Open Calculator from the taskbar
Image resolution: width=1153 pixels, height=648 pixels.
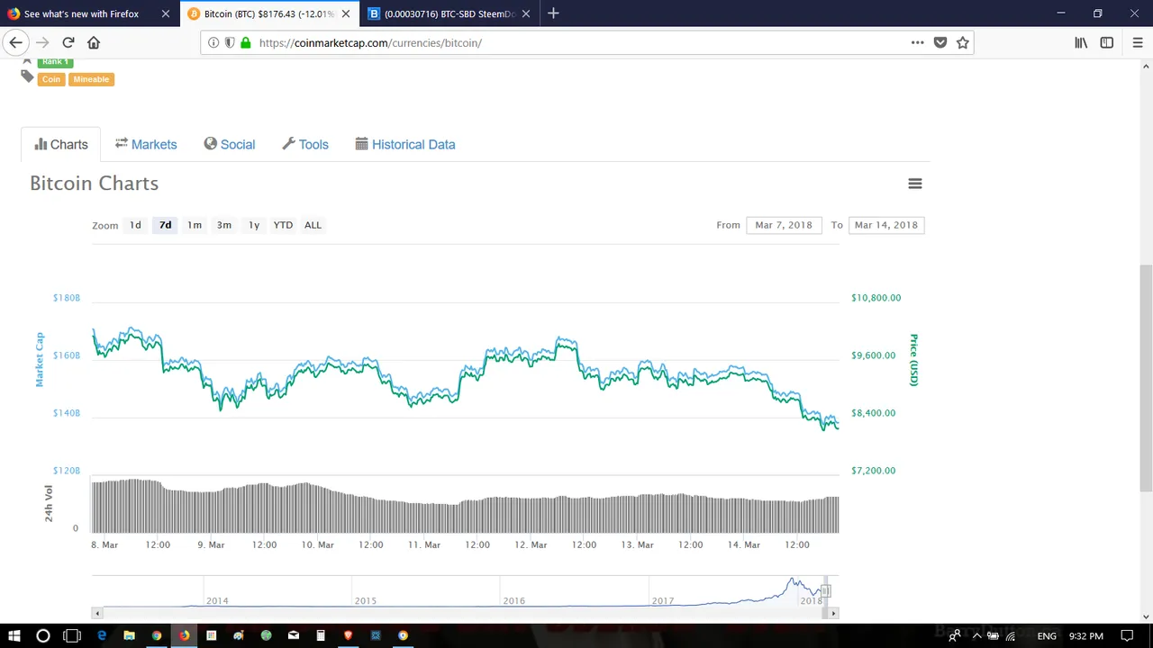tap(321, 635)
